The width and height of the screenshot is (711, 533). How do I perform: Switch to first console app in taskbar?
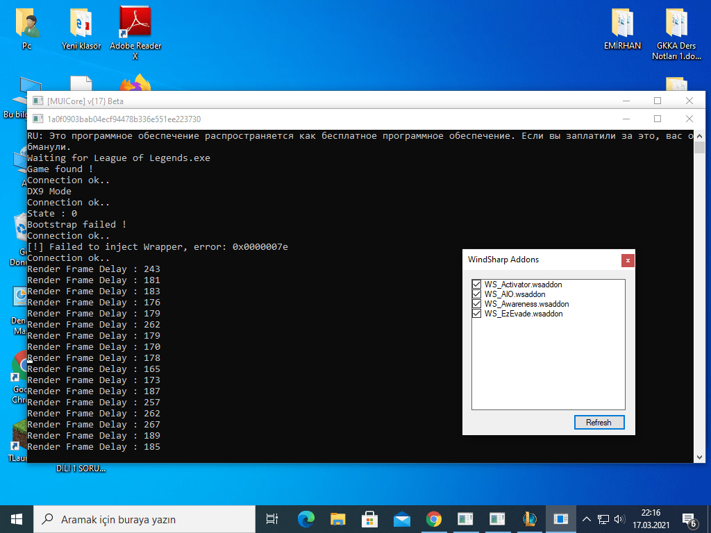click(x=465, y=519)
